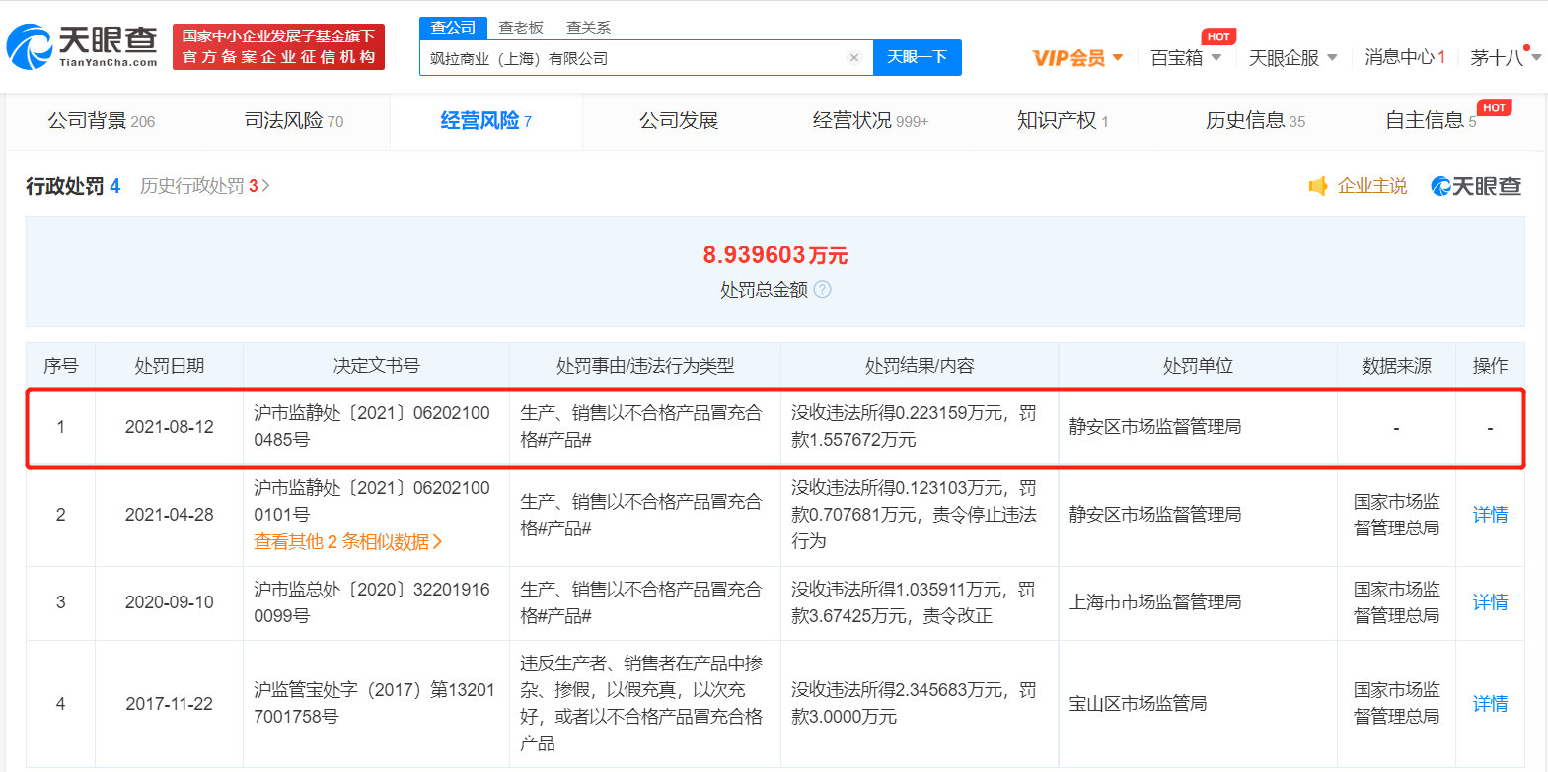The width and height of the screenshot is (1548, 772).
Task: Switch to the 查公司 search tab
Action: click(x=453, y=28)
